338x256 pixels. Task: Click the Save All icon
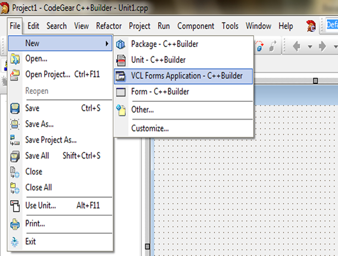click(x=15, y=156)
